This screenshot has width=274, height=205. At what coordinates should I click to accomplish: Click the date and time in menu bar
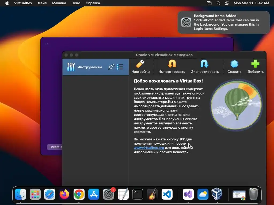click(x=251, y=3)
